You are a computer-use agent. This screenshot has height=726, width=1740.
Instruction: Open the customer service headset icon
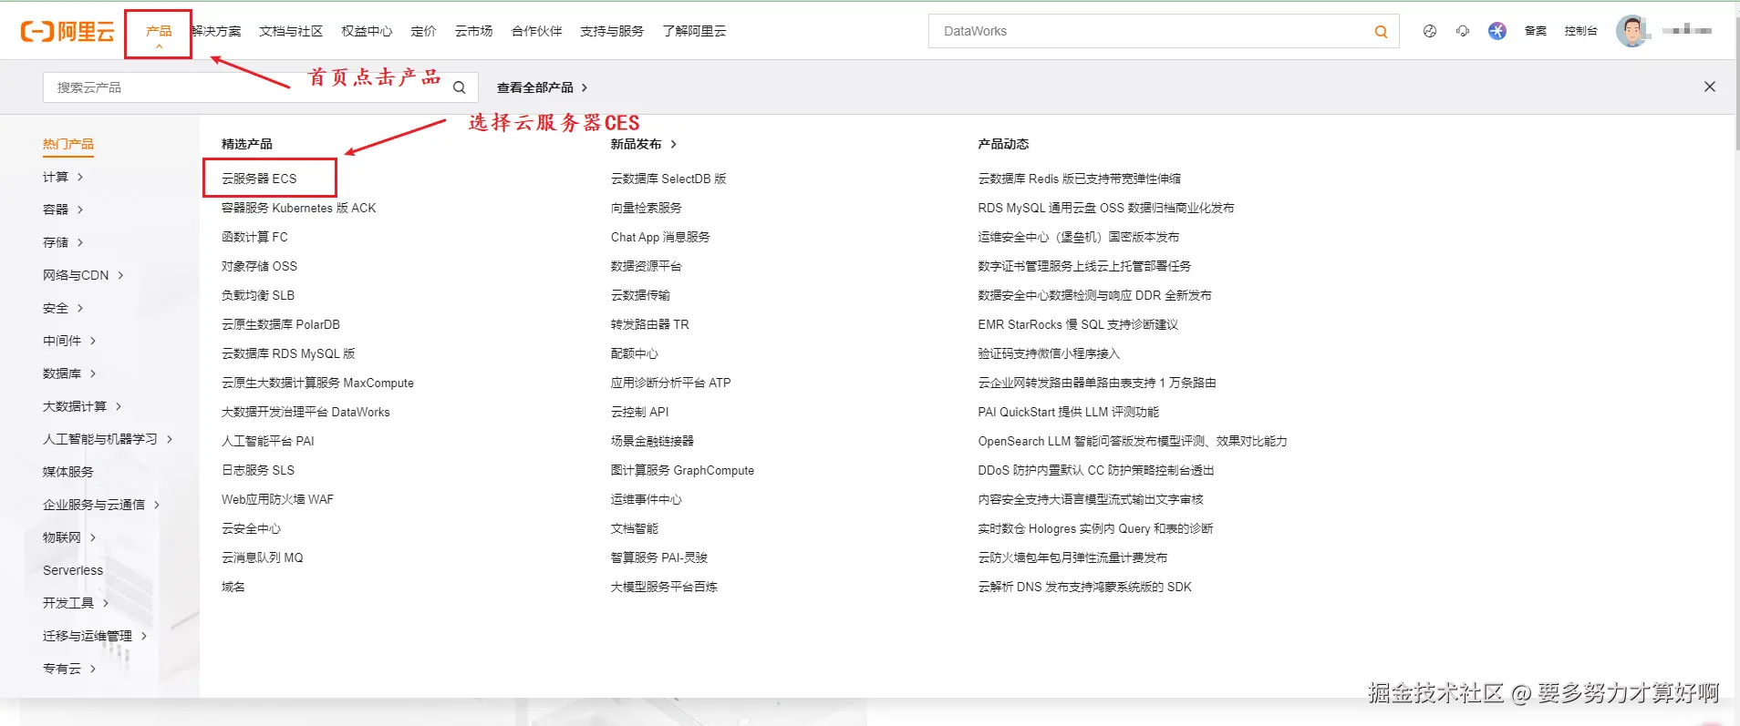tap(1463, 31)
